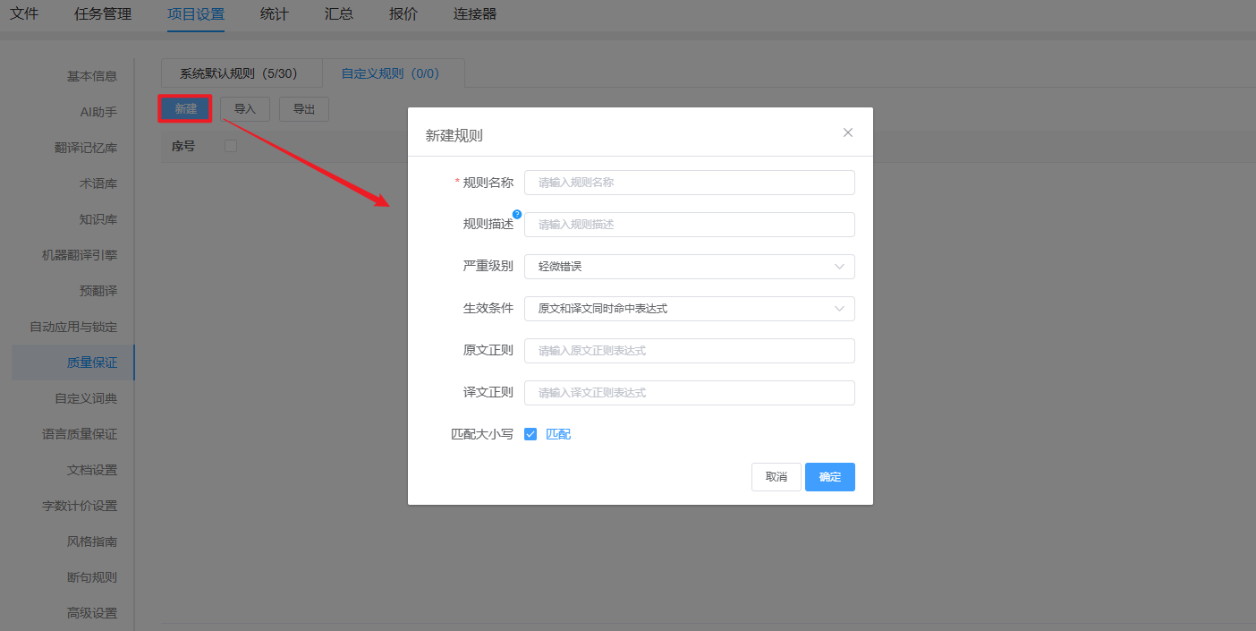Click the help icon beside 规则描述

pos(517,214)
